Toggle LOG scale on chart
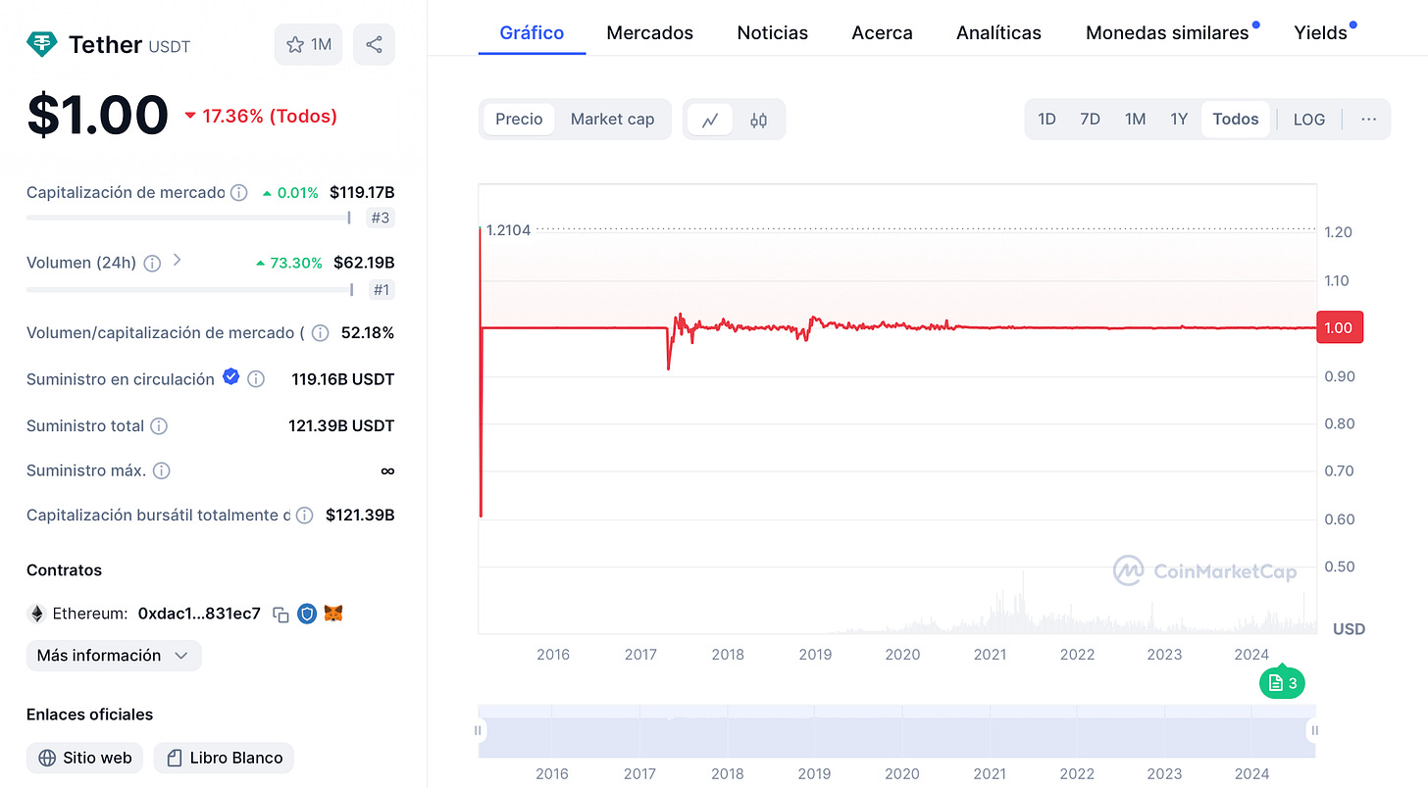1428x788 pixels. pos(1309,119)
